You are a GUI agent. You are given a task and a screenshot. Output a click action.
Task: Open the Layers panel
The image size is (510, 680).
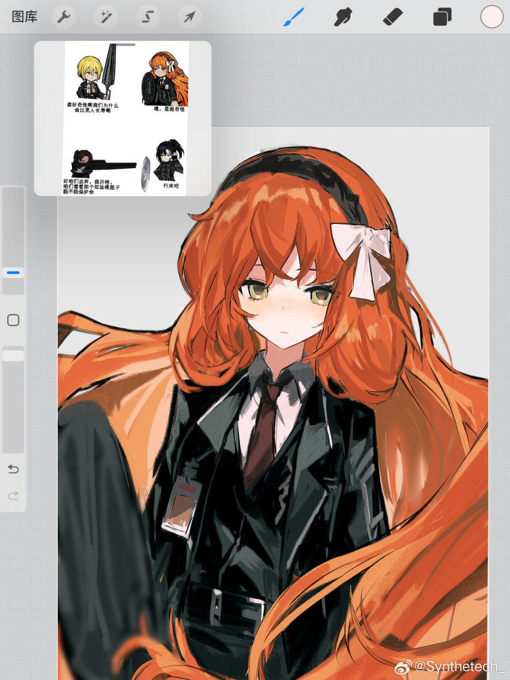coord(442,17)
